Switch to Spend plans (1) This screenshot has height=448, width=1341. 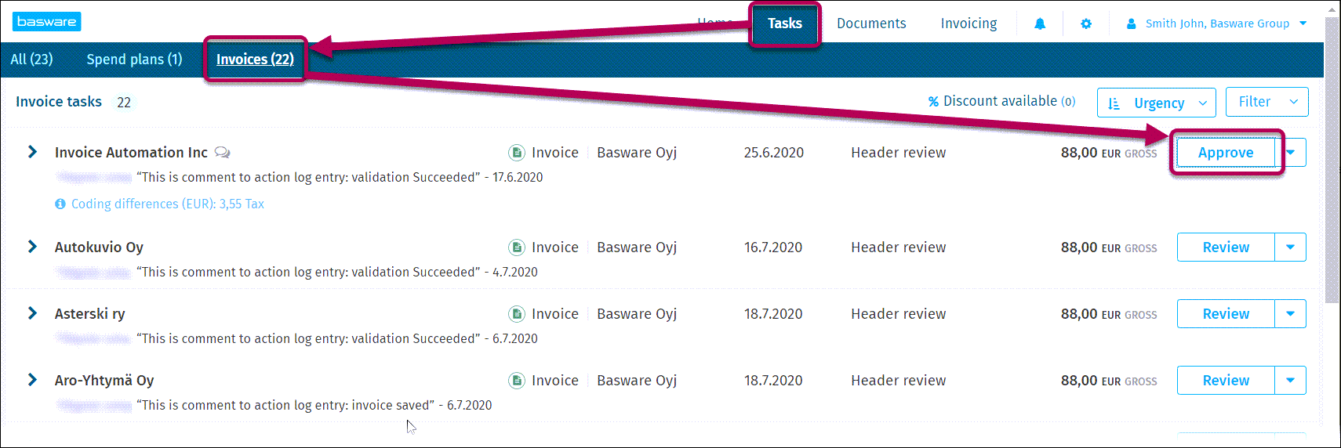[134, 60]
